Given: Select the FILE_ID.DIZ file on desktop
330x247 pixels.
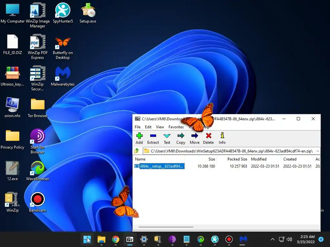Looking at the screenshot, I should coord(13,44).
